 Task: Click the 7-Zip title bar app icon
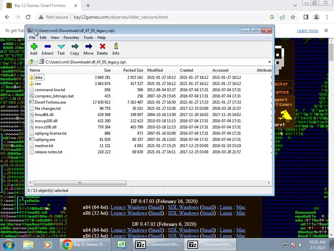click(30, 30)
